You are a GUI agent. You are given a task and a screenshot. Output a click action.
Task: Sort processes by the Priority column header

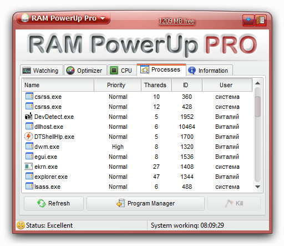point(118,85)
